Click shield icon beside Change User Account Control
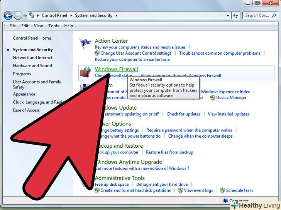The height and width of the screenshot is (210, 281). point(97,53)
